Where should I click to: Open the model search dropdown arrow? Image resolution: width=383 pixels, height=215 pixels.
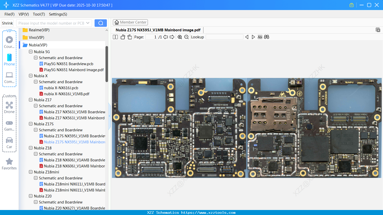88,23
